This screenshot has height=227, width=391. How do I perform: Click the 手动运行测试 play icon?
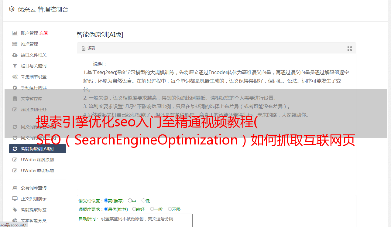pyautogui.click(x=15, y=88)
